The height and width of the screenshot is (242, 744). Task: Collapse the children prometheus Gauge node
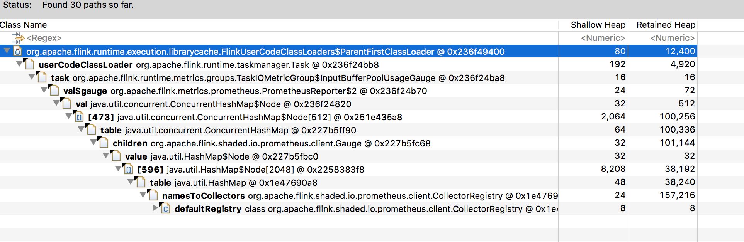coord(93,143)
